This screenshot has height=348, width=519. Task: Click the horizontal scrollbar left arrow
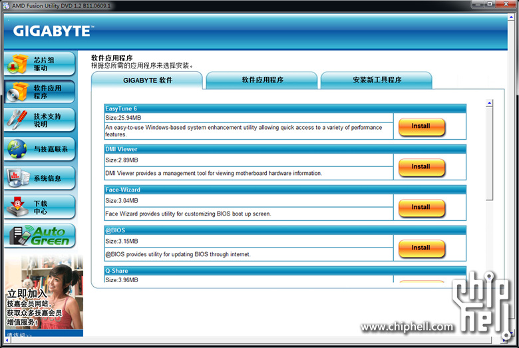[x=7, y=341]
